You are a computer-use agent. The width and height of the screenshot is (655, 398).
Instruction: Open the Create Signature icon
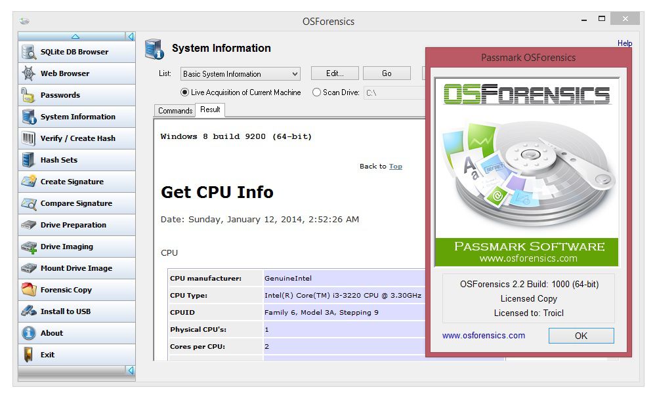click(29, 182)
